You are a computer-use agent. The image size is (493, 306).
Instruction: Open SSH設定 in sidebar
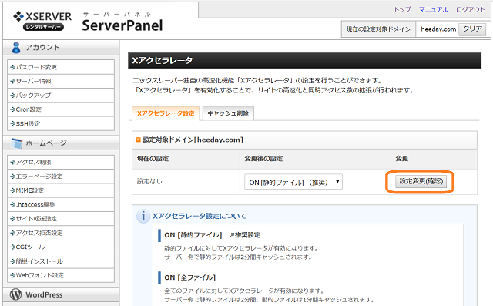pos(61,123)
